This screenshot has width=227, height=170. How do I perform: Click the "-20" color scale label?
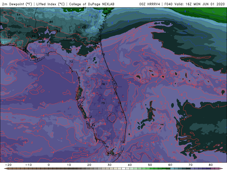[x=8, y=165]
